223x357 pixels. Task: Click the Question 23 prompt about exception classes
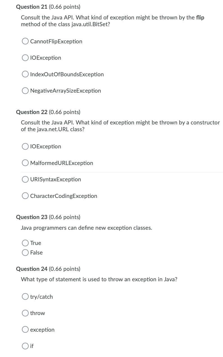pyautogui.click(x=87, y=228)
